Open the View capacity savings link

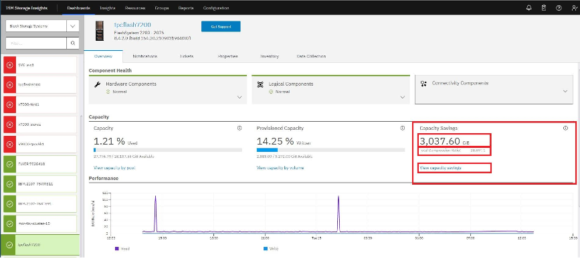click(440, 167)
